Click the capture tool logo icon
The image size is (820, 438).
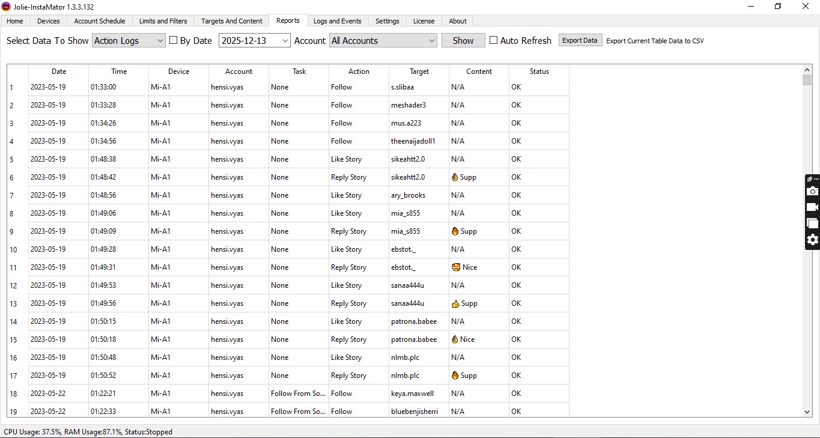pyautogui.click(x=809, y=178)
